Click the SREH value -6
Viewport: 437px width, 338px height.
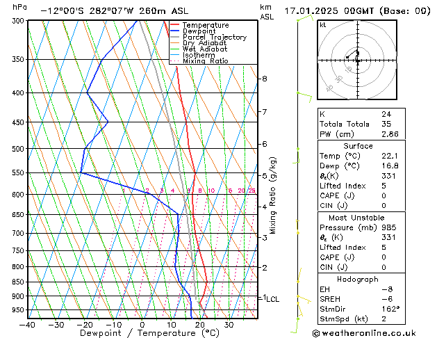[x=388, y=299]
